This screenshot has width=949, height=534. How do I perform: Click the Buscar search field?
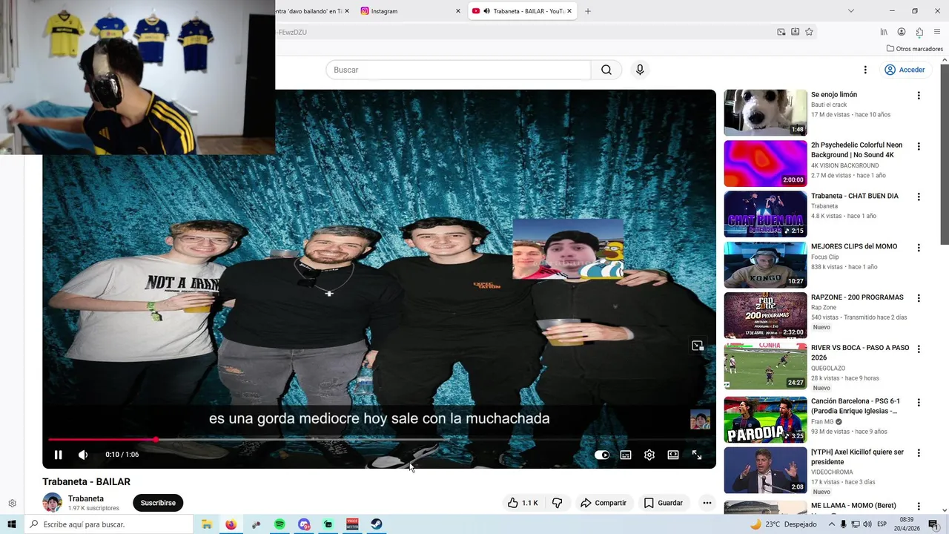pyautogui.click(x=458, y=70)
